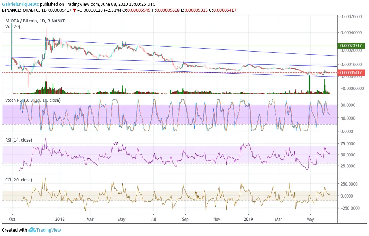Click the TradingView logo icon at bottom
369x236 pixels.
pyautogui.click(x=32, y=230)
